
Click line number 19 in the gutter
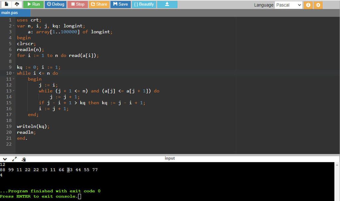[x=9, y=126]
